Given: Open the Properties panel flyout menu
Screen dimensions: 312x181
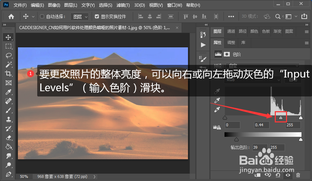Looking at the screenshot, I should click(306, 43).
